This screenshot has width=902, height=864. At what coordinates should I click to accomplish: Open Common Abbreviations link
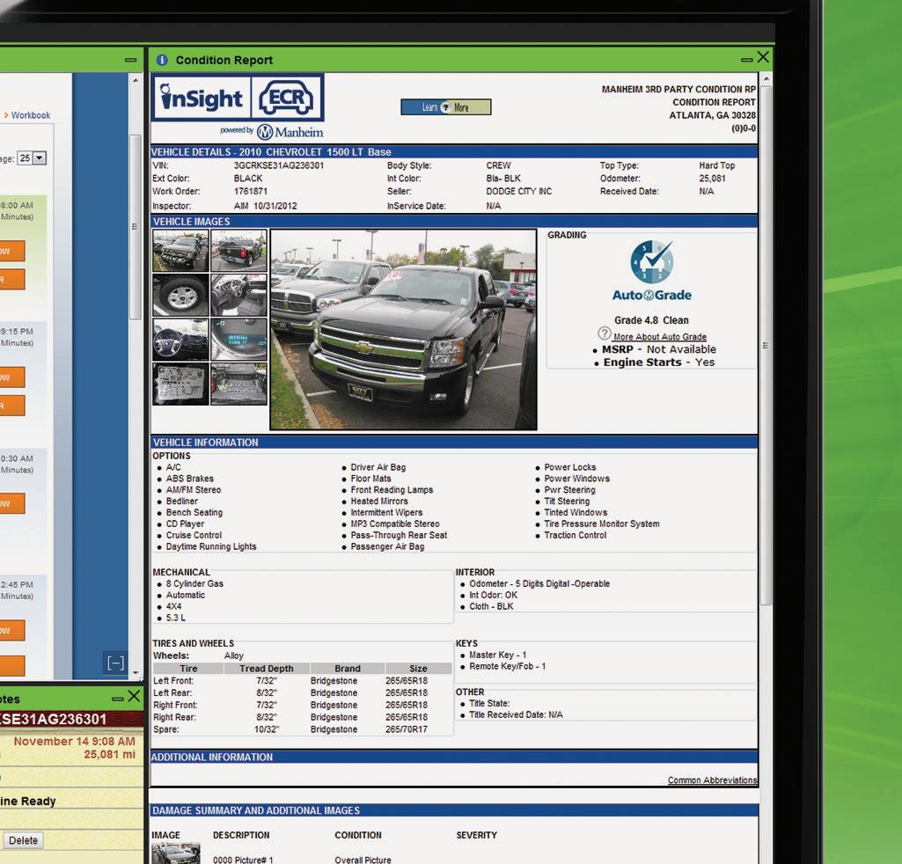pos(712,780)
